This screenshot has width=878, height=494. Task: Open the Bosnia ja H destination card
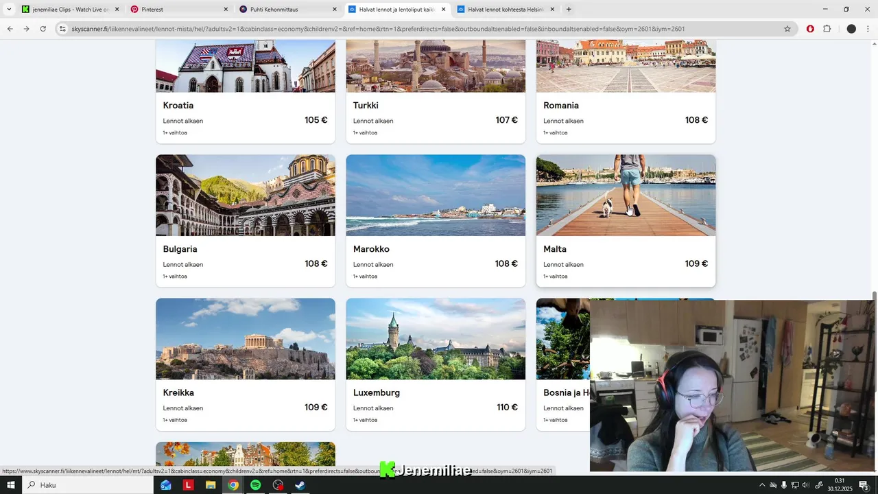[562, 364]
